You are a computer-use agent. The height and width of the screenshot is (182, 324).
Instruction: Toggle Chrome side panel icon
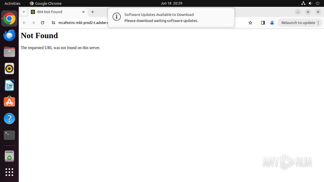click(263, 23)
